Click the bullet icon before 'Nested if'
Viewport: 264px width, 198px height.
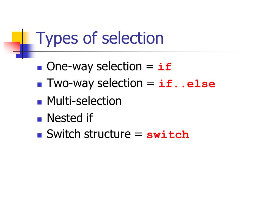click(x=40, y=119)
